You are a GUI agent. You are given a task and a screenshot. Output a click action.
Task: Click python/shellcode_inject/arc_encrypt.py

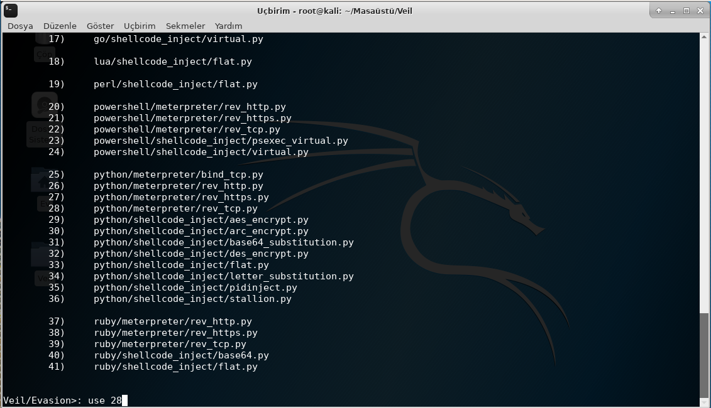point(201,232)
